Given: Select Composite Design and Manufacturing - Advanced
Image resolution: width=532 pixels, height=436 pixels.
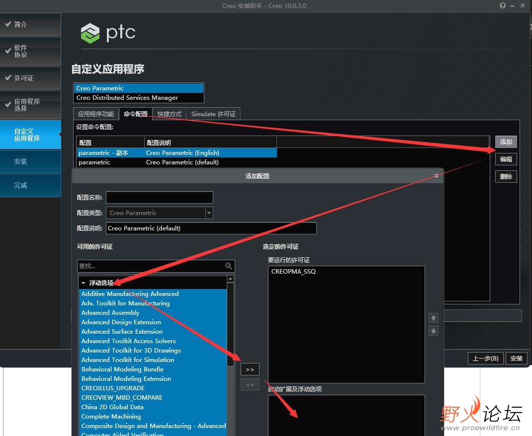Looking at the screenshot, I should click(x=153, y=426).
